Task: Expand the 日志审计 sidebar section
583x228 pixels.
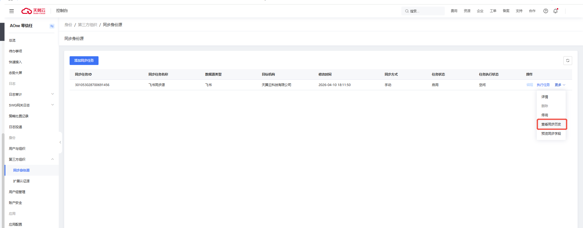Action: coord(52,94)
